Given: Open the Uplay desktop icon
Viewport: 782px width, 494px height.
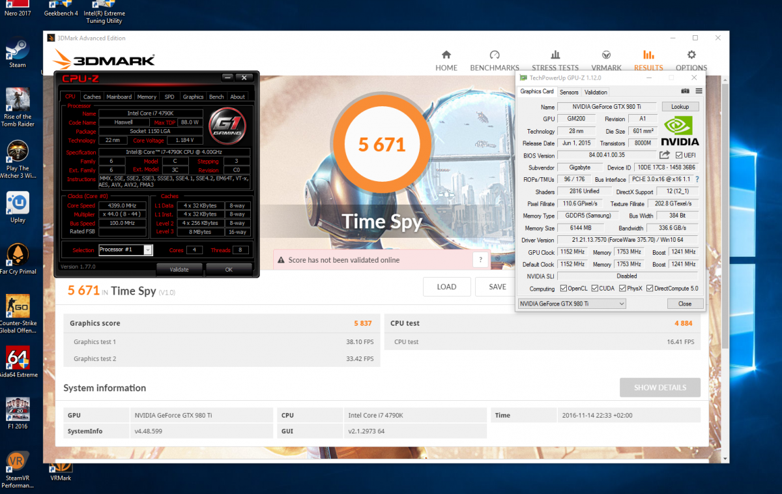Looking at the screenshot, I should click(x=18, y=207).
